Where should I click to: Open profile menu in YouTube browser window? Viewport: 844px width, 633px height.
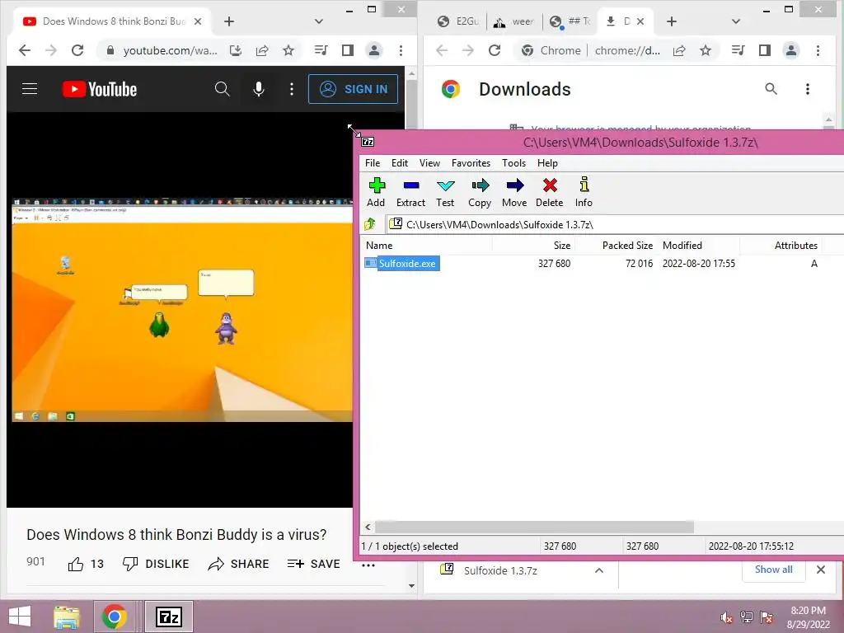(x=374, y=50)
